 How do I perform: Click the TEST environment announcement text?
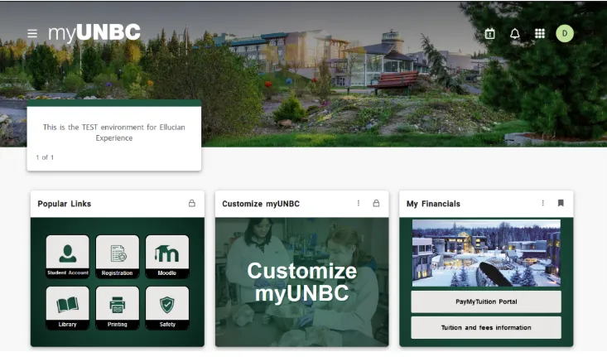113,133
